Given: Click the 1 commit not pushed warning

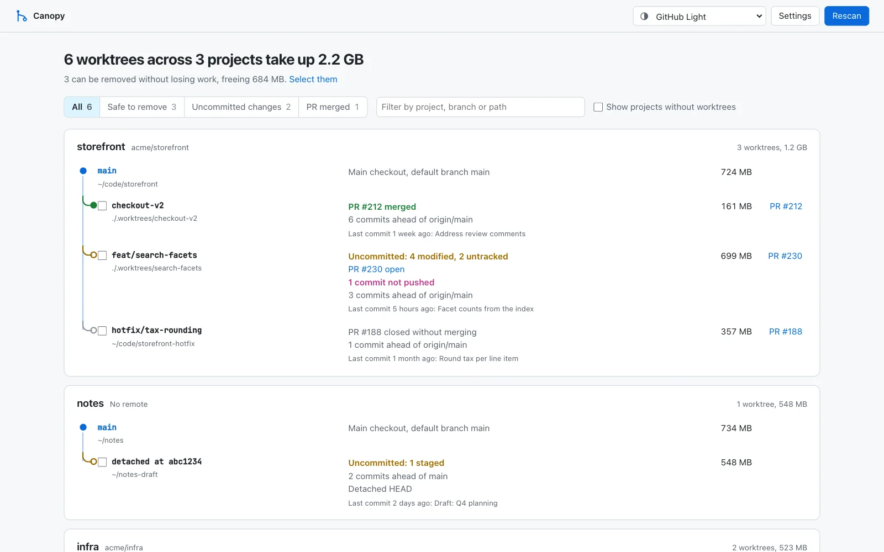Looking at the screenshot, I should click(391, 283).
